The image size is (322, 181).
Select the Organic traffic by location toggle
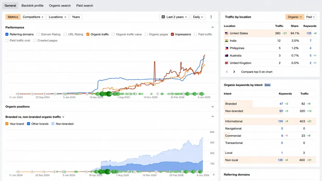(x=295, y=17)
